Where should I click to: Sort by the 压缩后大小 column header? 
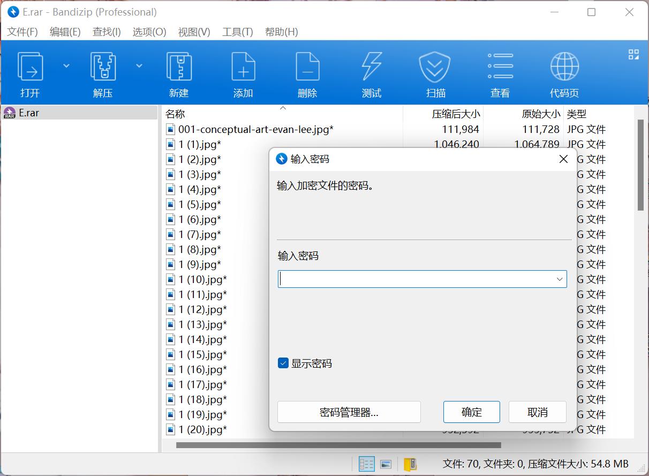456,114
